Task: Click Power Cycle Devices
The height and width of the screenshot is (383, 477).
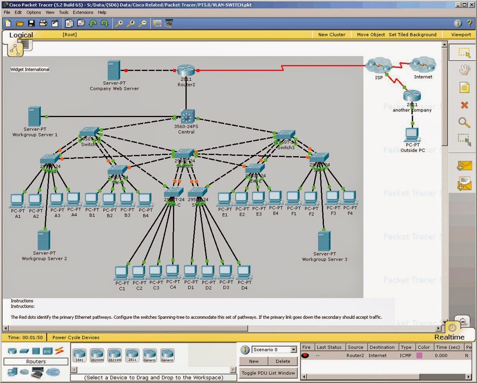Action: coord(75,337)
